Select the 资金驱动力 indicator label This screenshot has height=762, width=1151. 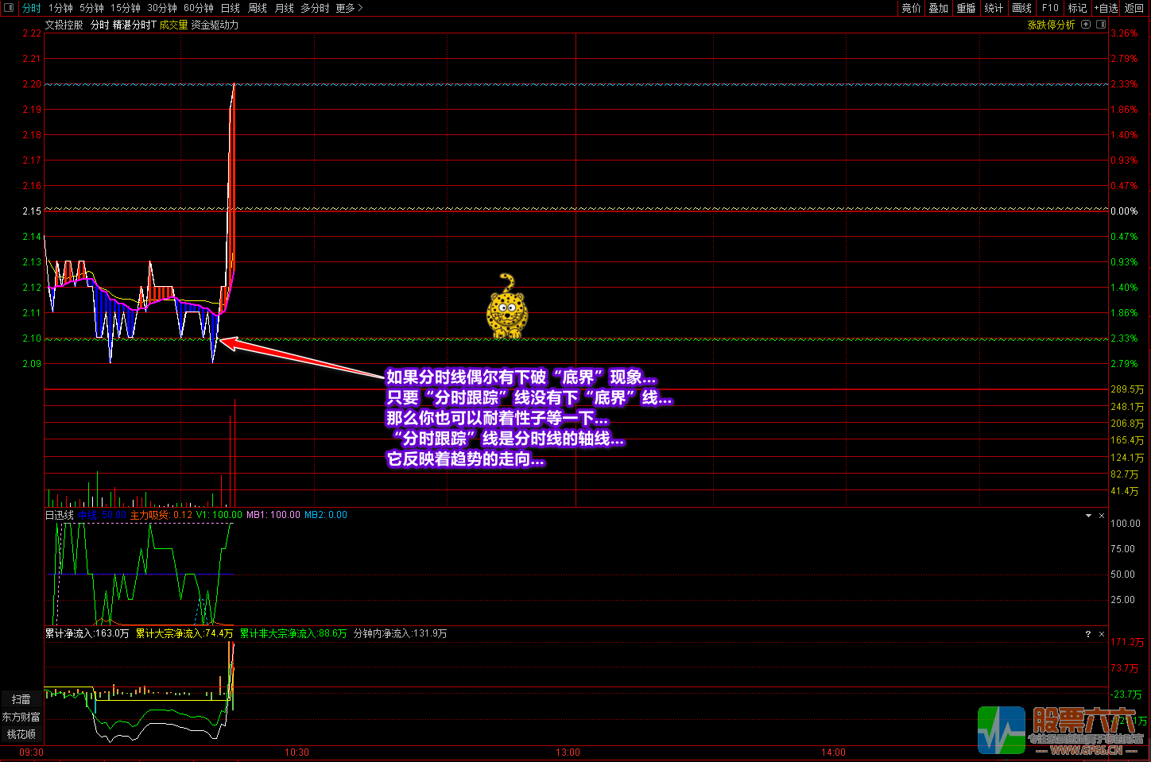point(215,25)
